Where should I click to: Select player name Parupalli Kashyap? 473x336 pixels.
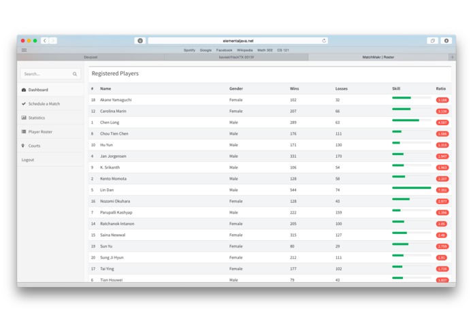(x=116, y=212)
